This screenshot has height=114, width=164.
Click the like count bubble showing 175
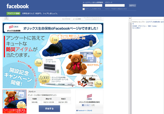click(93, 105)
